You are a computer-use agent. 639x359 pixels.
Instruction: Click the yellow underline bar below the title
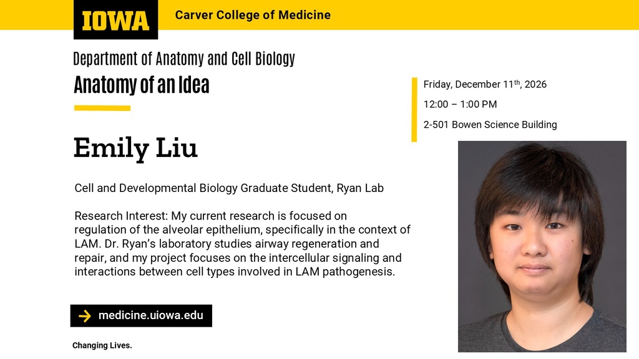coord(102,108)
